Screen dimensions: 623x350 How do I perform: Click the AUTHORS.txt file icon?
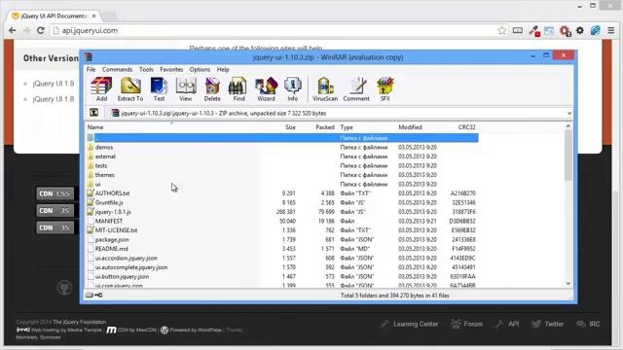(91, 193)
